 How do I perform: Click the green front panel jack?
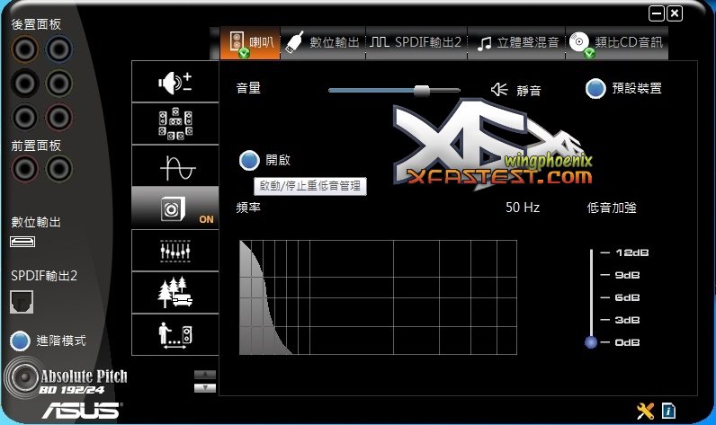[x=58, y=169]
